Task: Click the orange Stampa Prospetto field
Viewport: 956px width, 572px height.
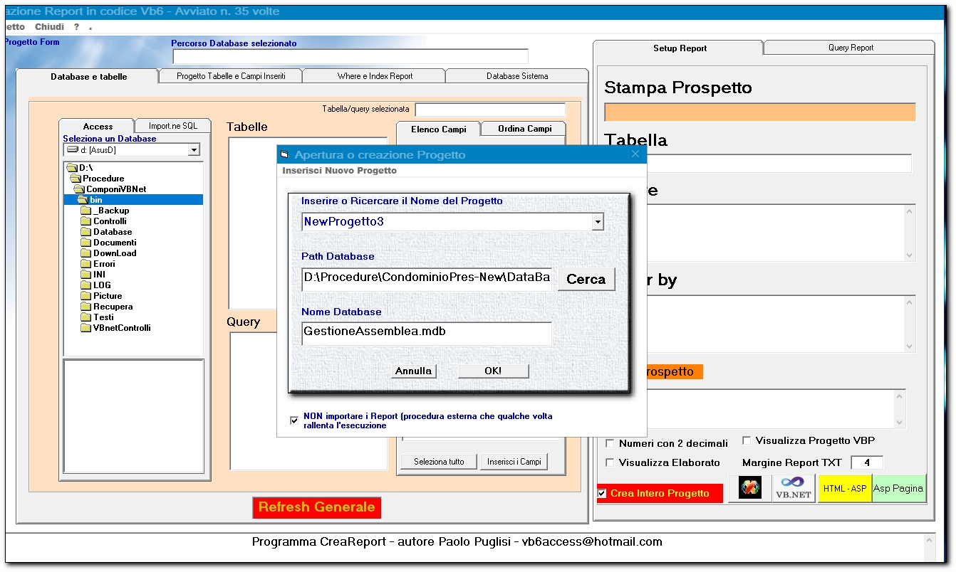Action: pos(759,112)
